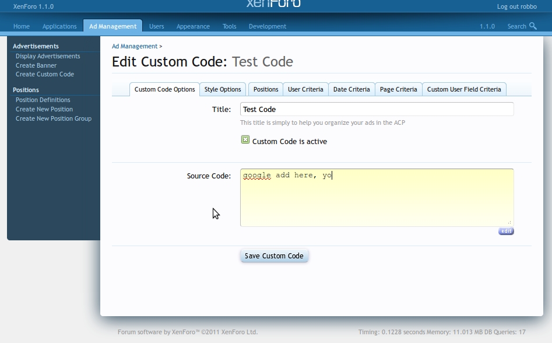Open Display Advertisements in sidebar
This screenshot has width=552, height=343.
click(48, 56)
